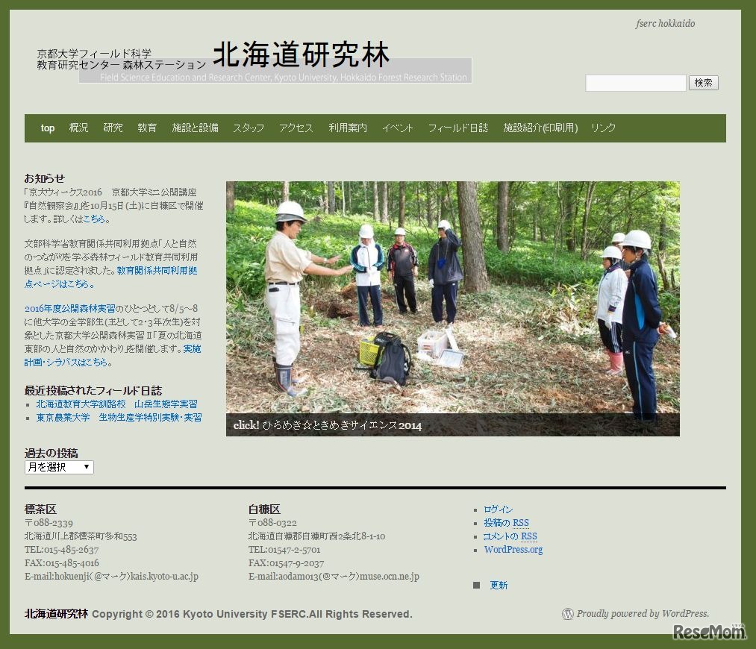Open the アクセス page from the menu

[x=296, y=128]
